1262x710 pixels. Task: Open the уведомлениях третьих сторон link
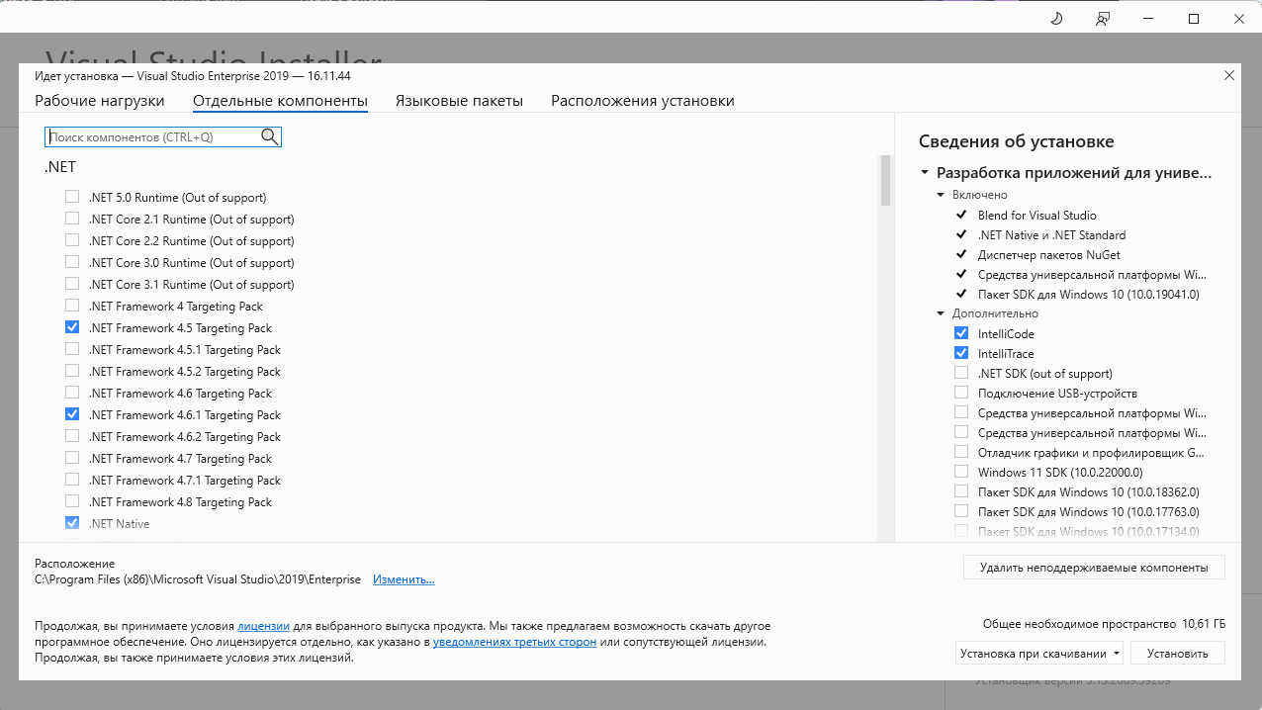click(x=514, y=642)
